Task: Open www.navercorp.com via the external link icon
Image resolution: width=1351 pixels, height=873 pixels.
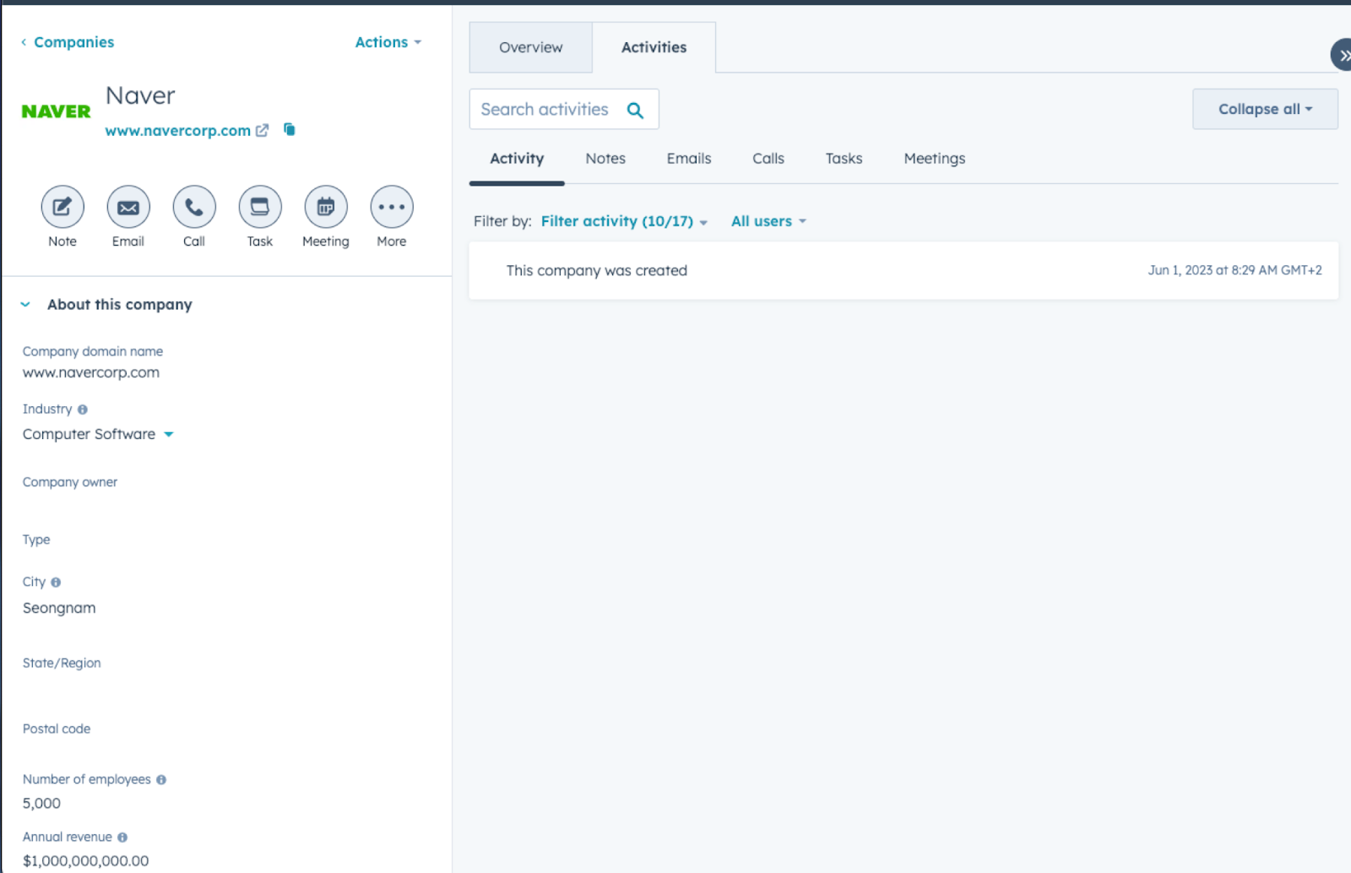Action: coord(262,130)
